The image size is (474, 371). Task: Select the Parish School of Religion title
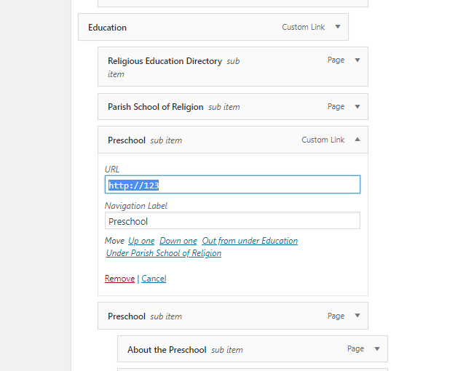click(x=155, y=107)
